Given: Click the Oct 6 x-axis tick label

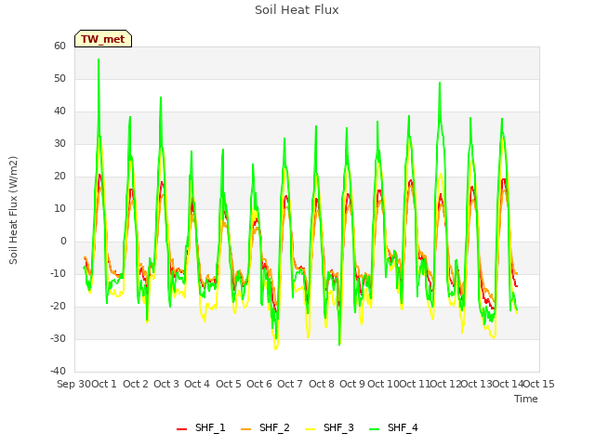Looking at the screenshot, I should pyautogui.click(x=259, y=384).
